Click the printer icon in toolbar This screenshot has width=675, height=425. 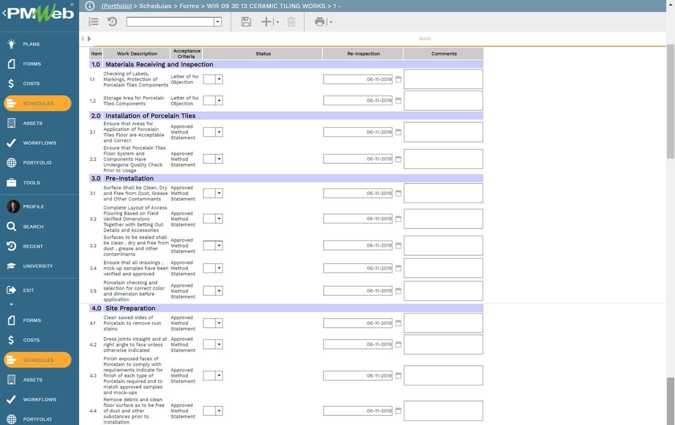point(319,22)
